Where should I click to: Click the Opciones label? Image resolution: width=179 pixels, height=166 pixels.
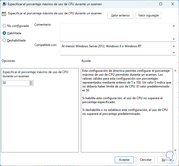click(x=8, y=61)
